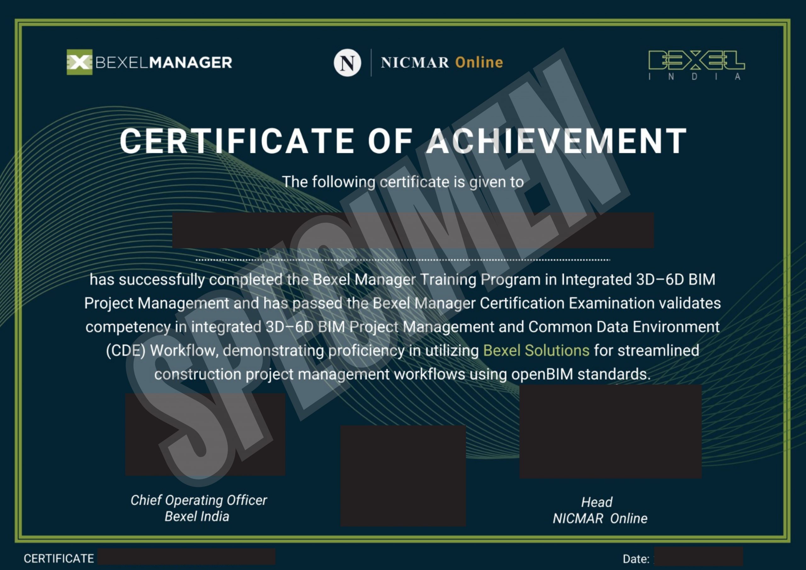
Task: Click the line starting "competency in integrated 3D–6D"
Action: (x=403, y=327)
